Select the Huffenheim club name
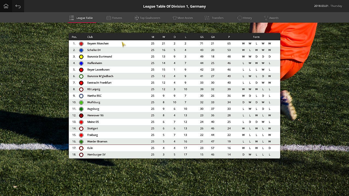This screenshot has height=196, width=349. point(94,63)
